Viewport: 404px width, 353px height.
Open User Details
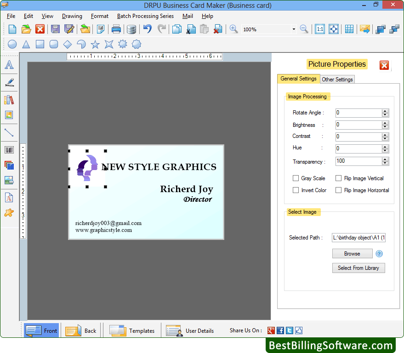(190, 330)
